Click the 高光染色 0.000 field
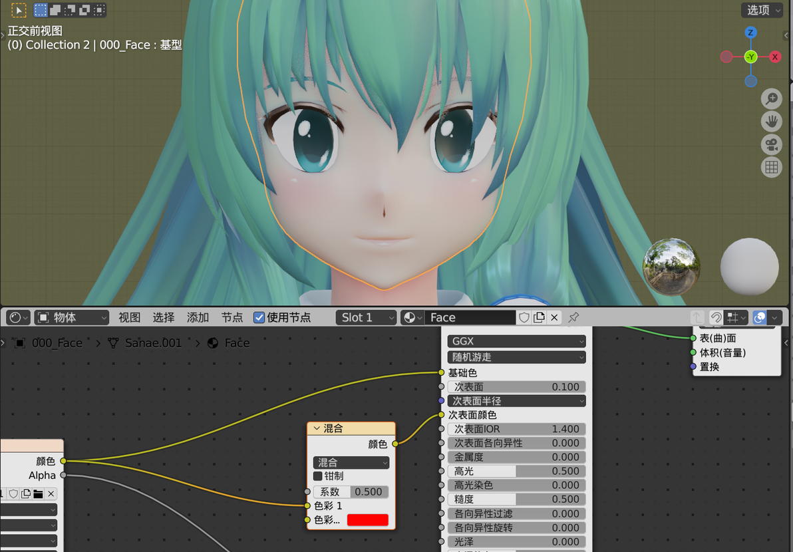This screenshot has width=793, height=552. [516, 485]
